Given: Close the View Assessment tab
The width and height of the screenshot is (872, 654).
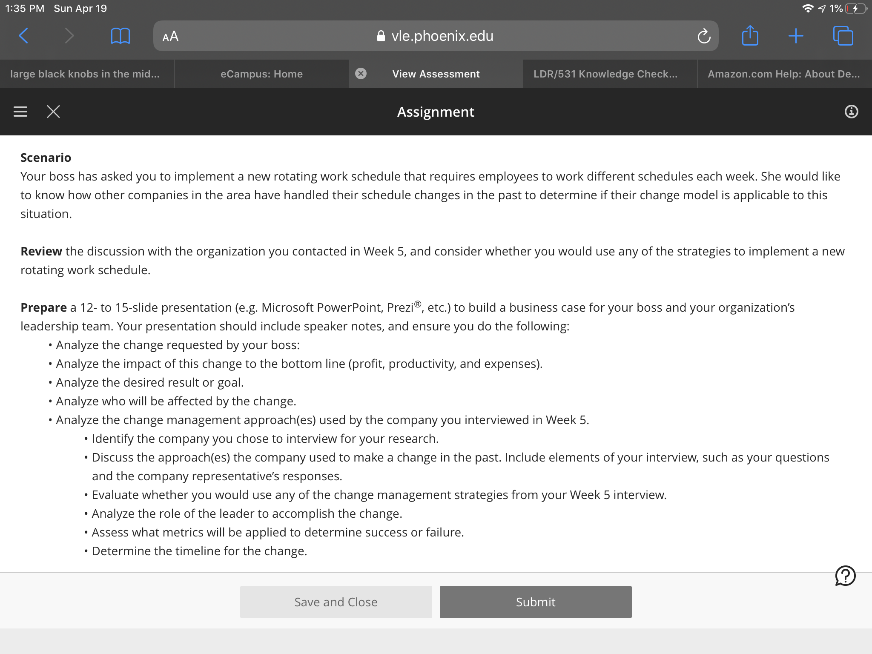Looking at the screenshot, I should click(361, 74).
